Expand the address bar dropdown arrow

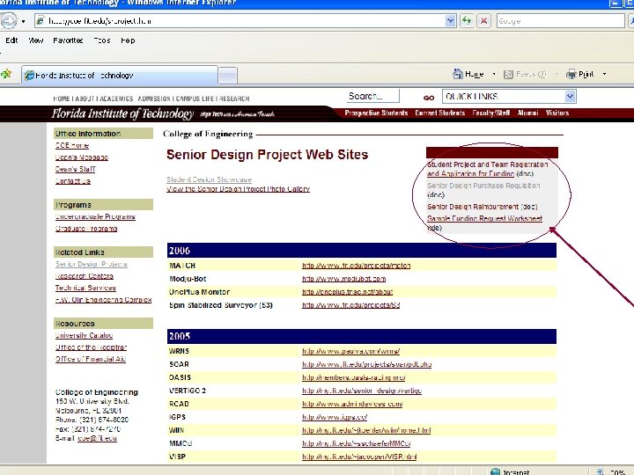pyautogui.click(x=450, y=20)
